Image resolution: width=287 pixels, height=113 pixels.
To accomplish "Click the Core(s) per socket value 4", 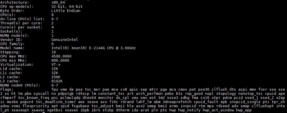I will click(x=53, y=27).
